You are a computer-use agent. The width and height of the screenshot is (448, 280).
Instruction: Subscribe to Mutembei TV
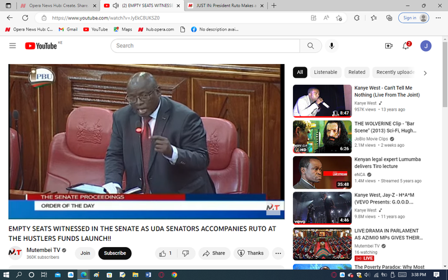(x=115, y=253)
